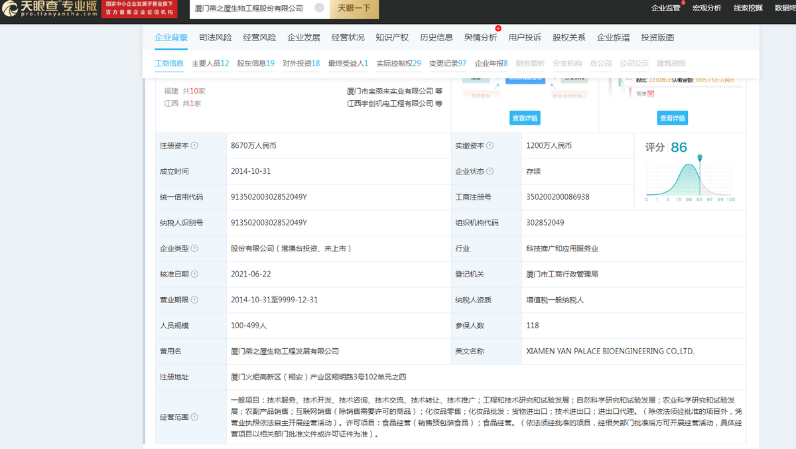Screen dimensions: 796x449
Task: Select insured headcount value 118
Action: 532,326
